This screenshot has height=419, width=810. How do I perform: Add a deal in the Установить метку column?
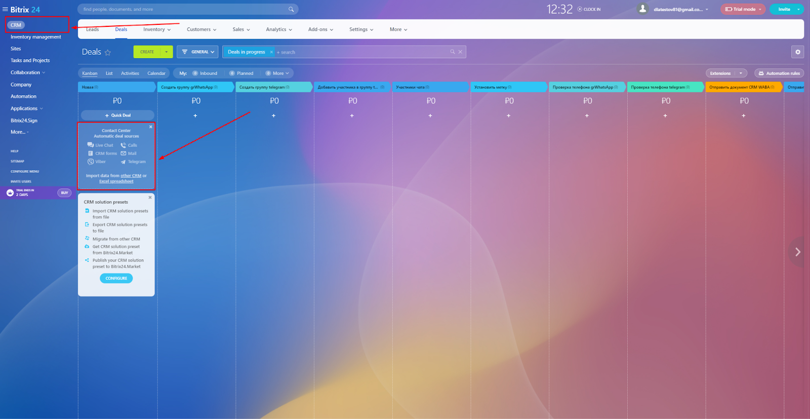tap(509, 116)
